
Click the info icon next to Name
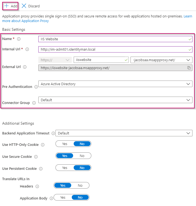click(19, 39)
